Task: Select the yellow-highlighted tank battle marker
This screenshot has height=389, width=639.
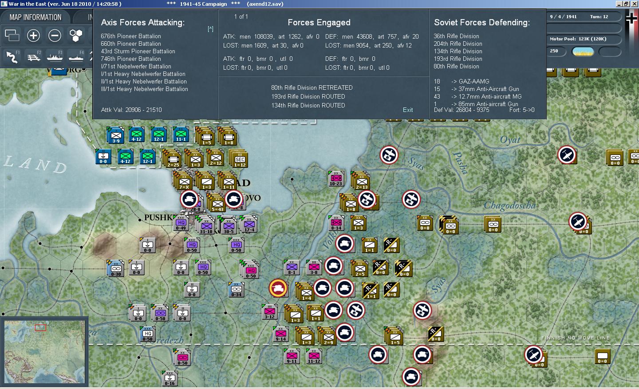Action: (x=278, y=288)
